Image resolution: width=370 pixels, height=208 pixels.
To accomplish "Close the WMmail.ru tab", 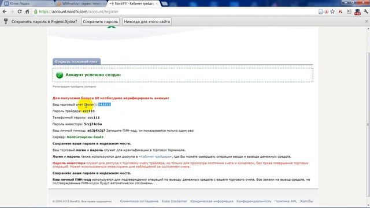I will click(103, 3).
